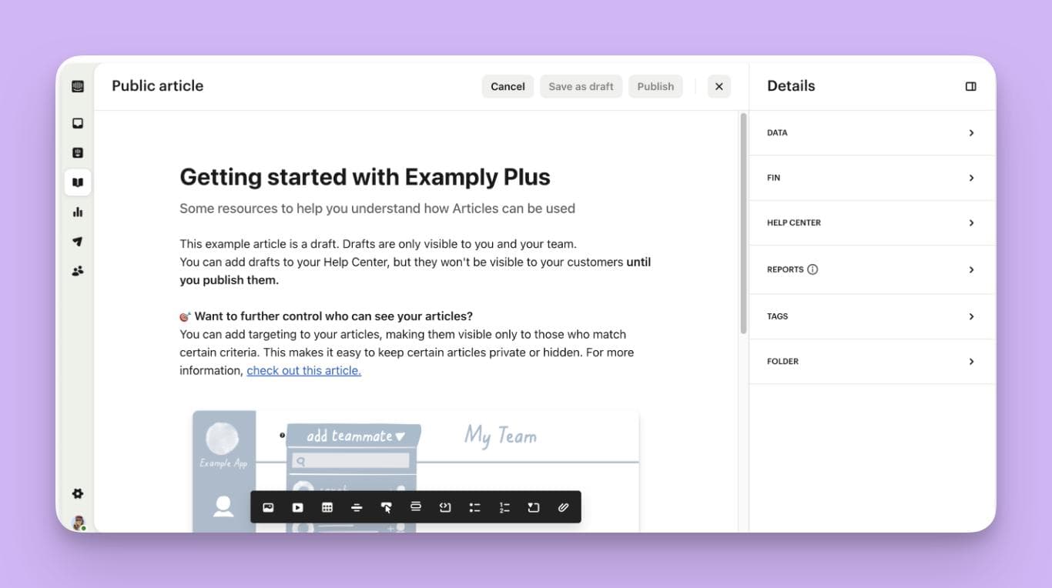Insert a video using the play icon
This screenshot has height=588, width=1052.
point(297,507)
